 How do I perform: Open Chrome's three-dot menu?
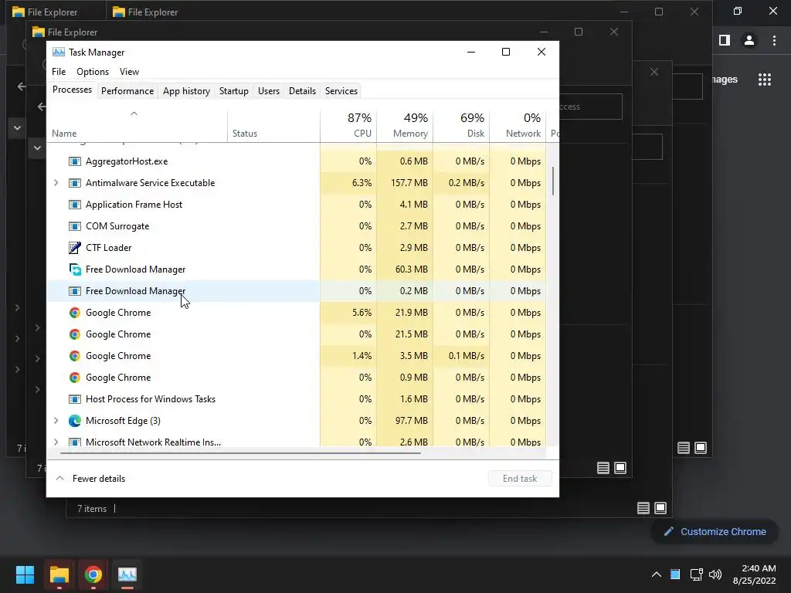(774, 40)
